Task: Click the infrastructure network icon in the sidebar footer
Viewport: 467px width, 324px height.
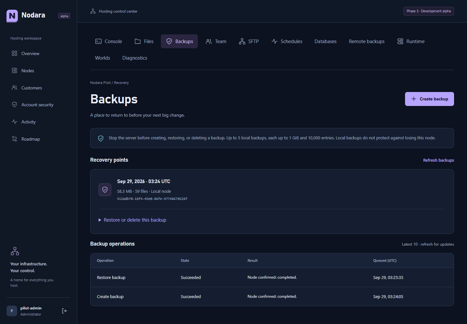Action: [15, 251]
